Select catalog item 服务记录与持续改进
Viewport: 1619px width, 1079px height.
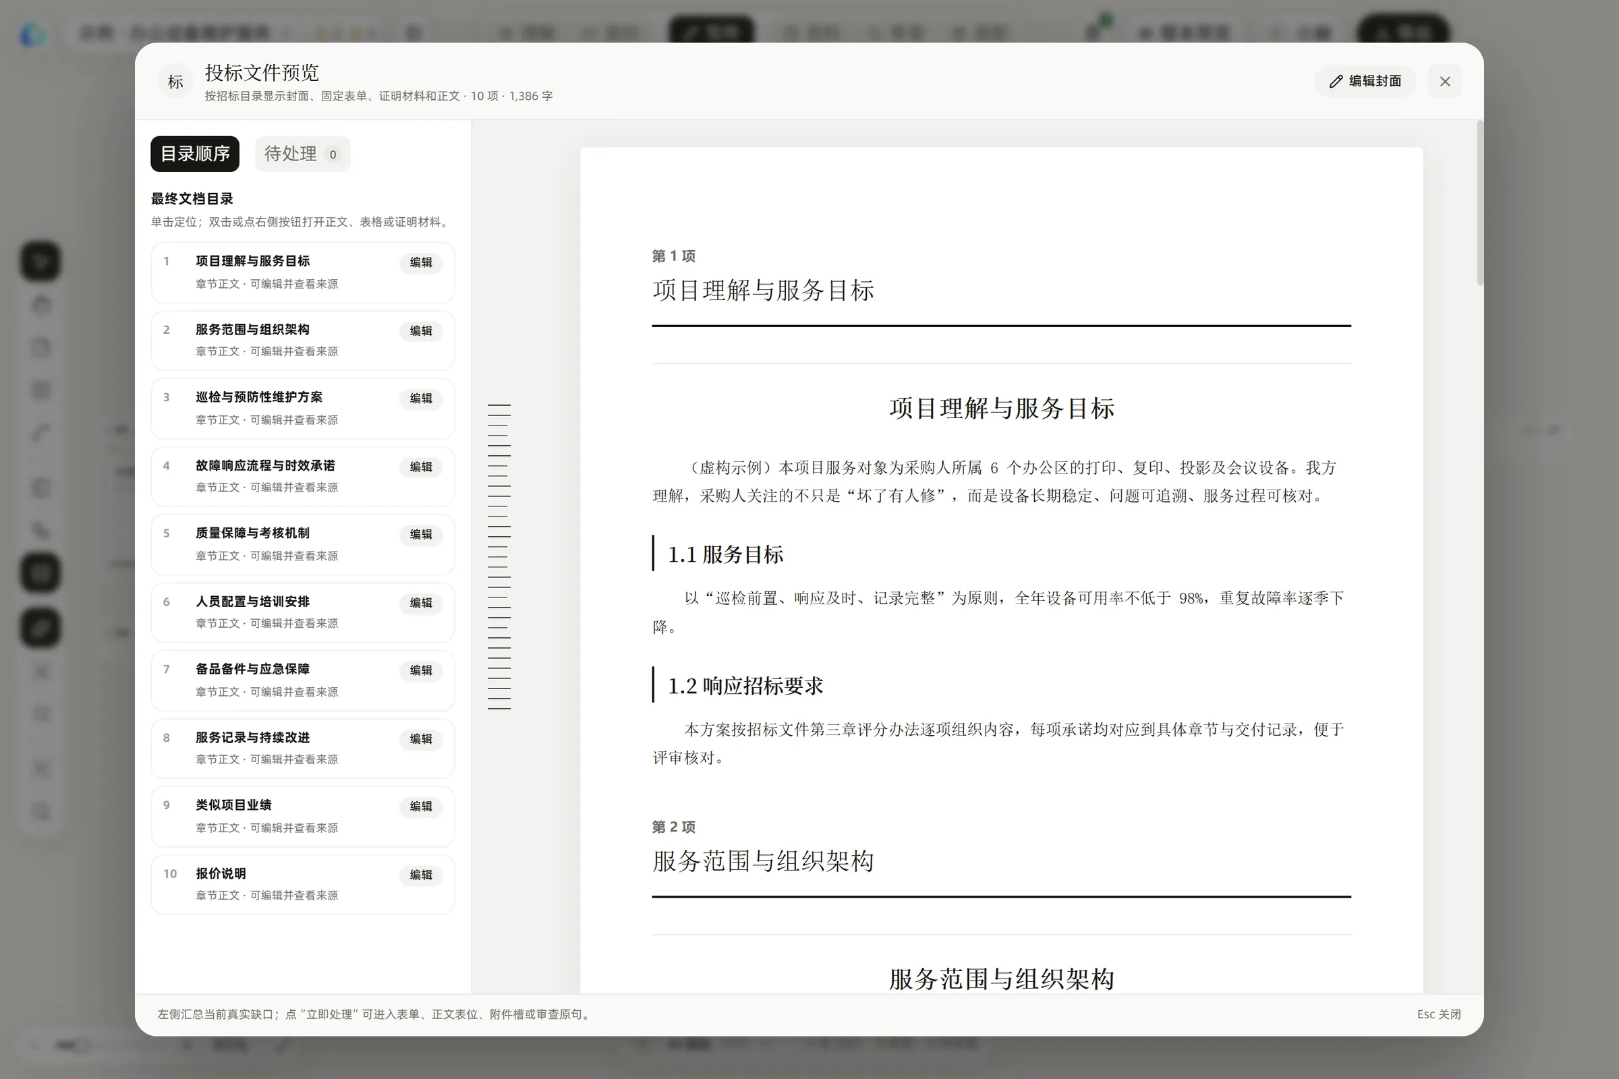pyautogui.click(x=303, y=748)
